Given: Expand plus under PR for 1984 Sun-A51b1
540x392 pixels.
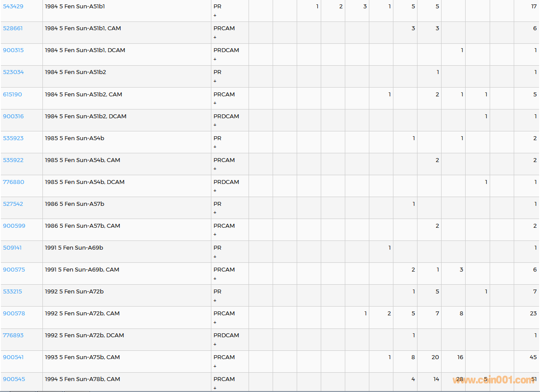Looking at the screenshot, I should pos(215,15).
